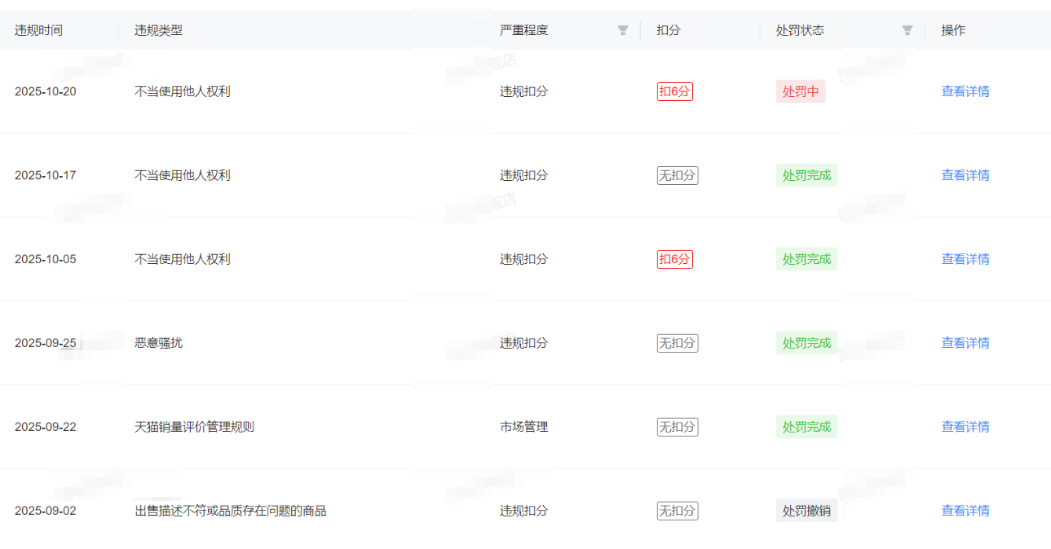Open filter for 处罚状态 column
The image size is (1051, 549).
click(907, 31)
